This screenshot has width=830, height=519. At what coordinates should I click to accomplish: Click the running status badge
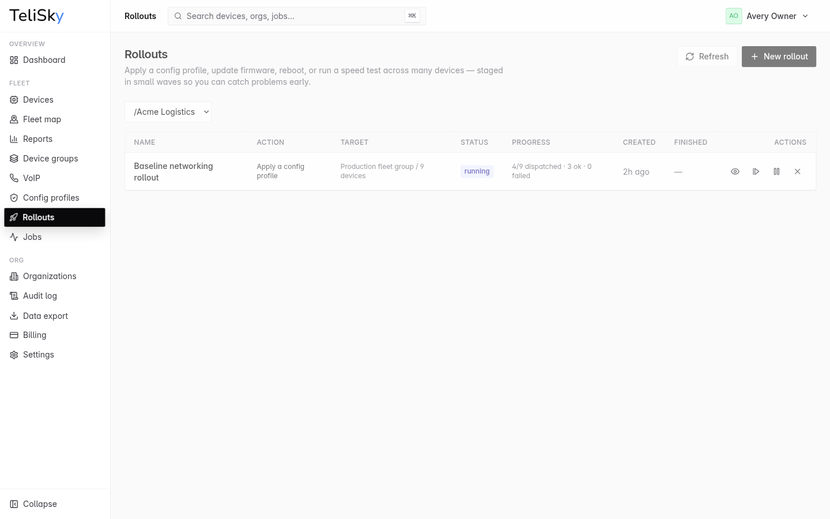pos(477,171)
